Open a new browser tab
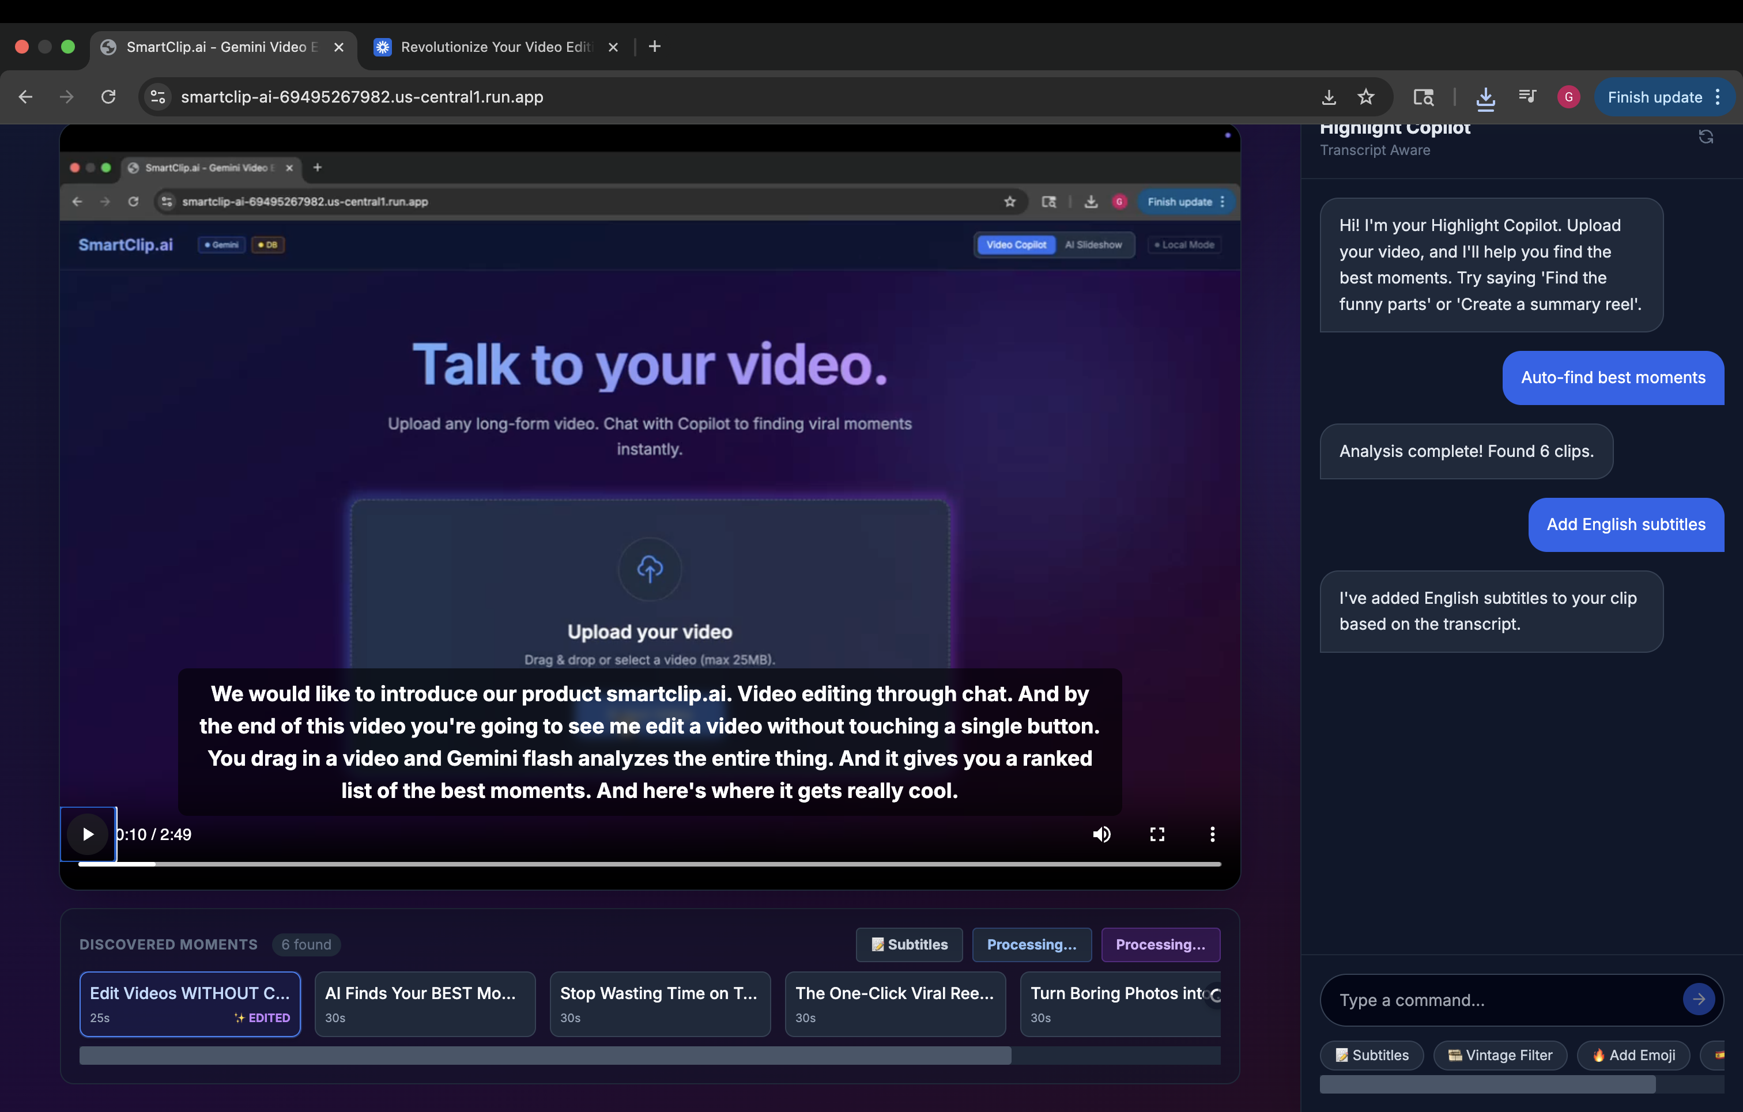 click(654, 47)
